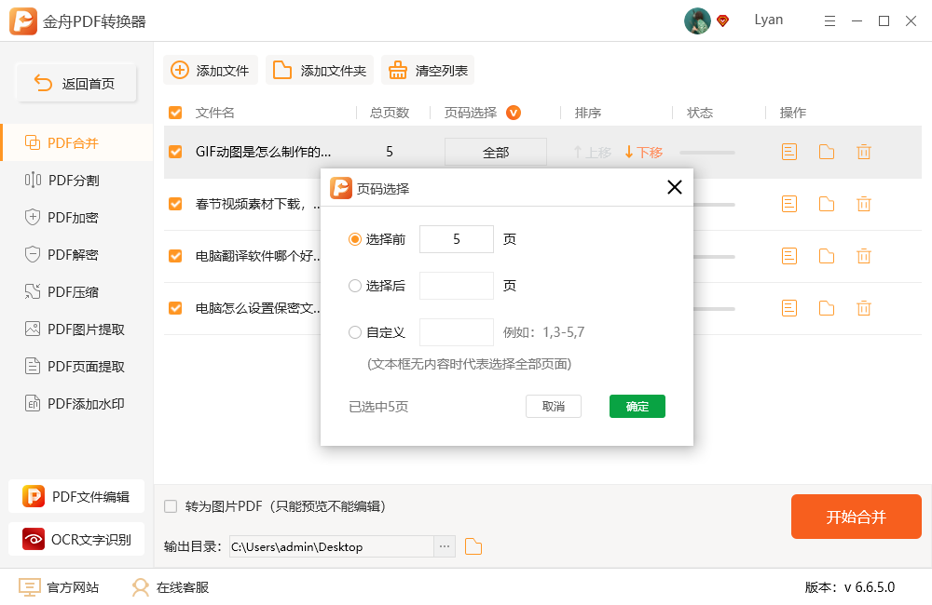Open PDF图片提取 tool
Screen dimensions: 932x605
(x=71, y=329)
